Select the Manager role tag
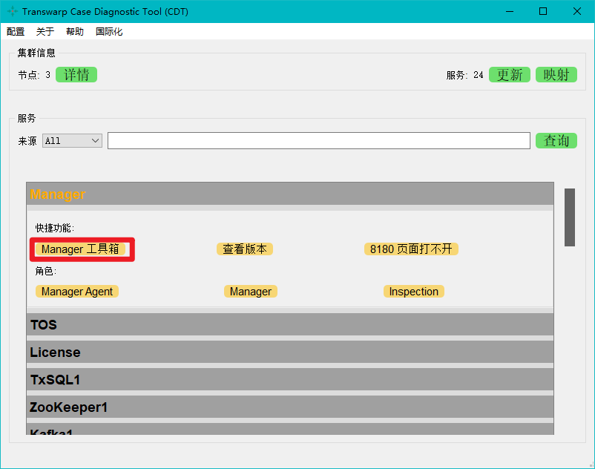Viewport: 595px width, 469px height. tap(251, 292)
